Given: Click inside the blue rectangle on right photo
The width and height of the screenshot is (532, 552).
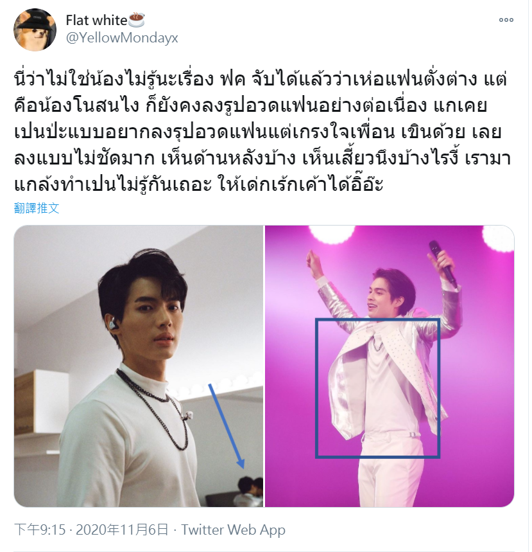Looking at the screenshot, I should point(377,388).
